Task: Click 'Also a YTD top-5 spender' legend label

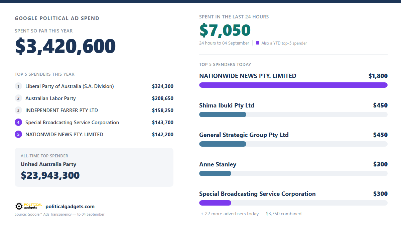Action: 284,43
